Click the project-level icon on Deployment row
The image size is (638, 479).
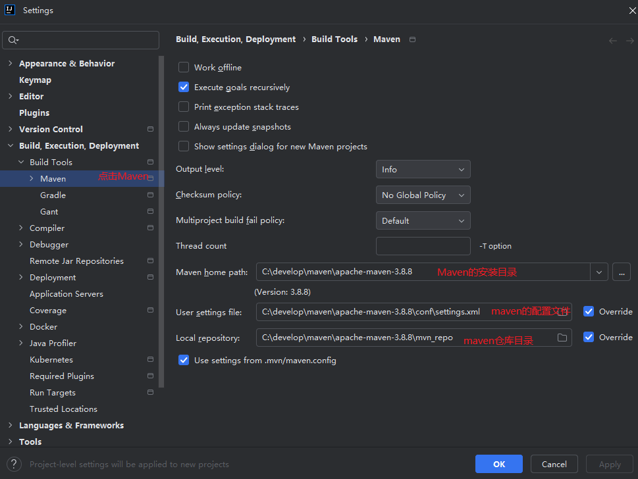150,277
